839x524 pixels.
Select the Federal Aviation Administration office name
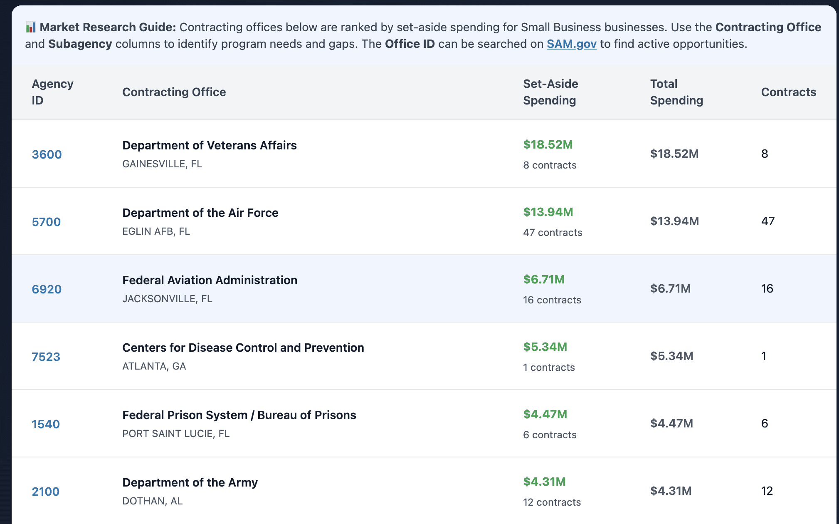[210, 280]
